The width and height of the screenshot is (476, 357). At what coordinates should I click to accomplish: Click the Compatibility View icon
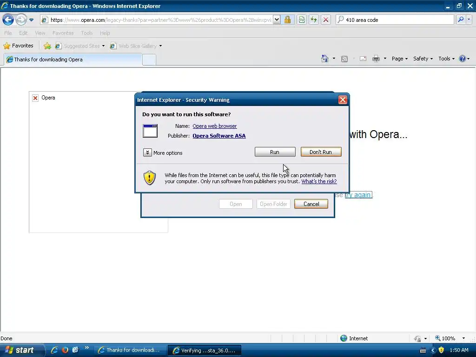click(x=301, y=20)
